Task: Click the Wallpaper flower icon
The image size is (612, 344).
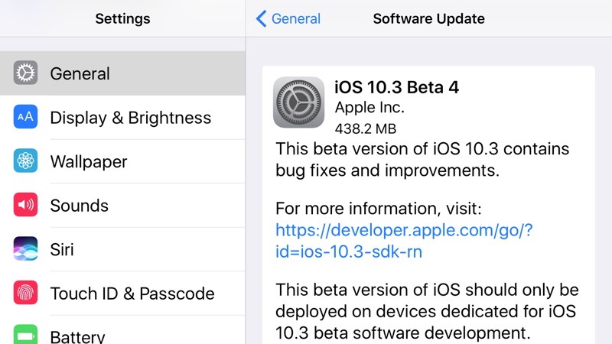Action: pyautogui.click(x=25, y=161)
